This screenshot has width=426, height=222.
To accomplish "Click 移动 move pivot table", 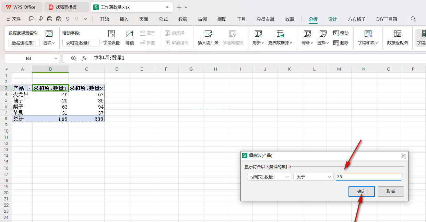I will pos(341,33).
